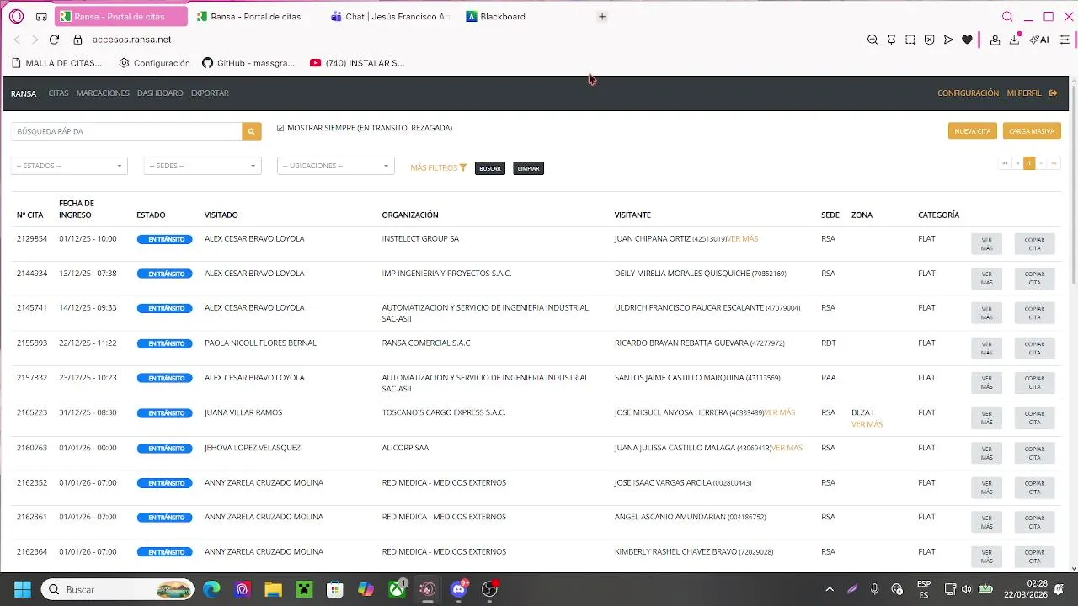This screenshot has width=1078, height=606.
Task: Click the orange quick search magnifier button
Action: pos(251,131)
